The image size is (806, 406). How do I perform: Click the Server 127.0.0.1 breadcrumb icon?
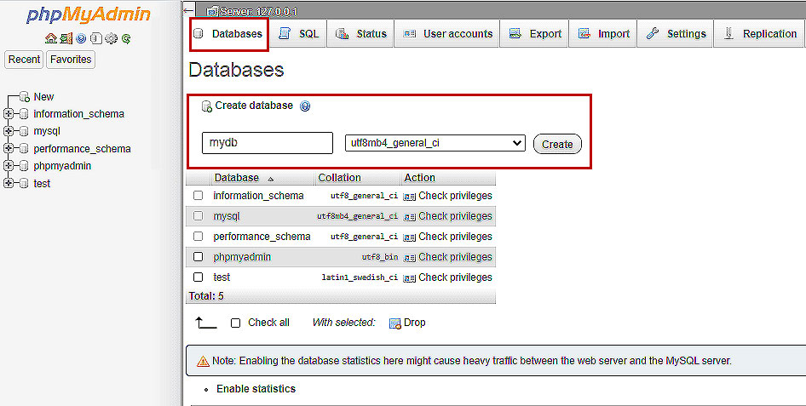pos(212,11)
